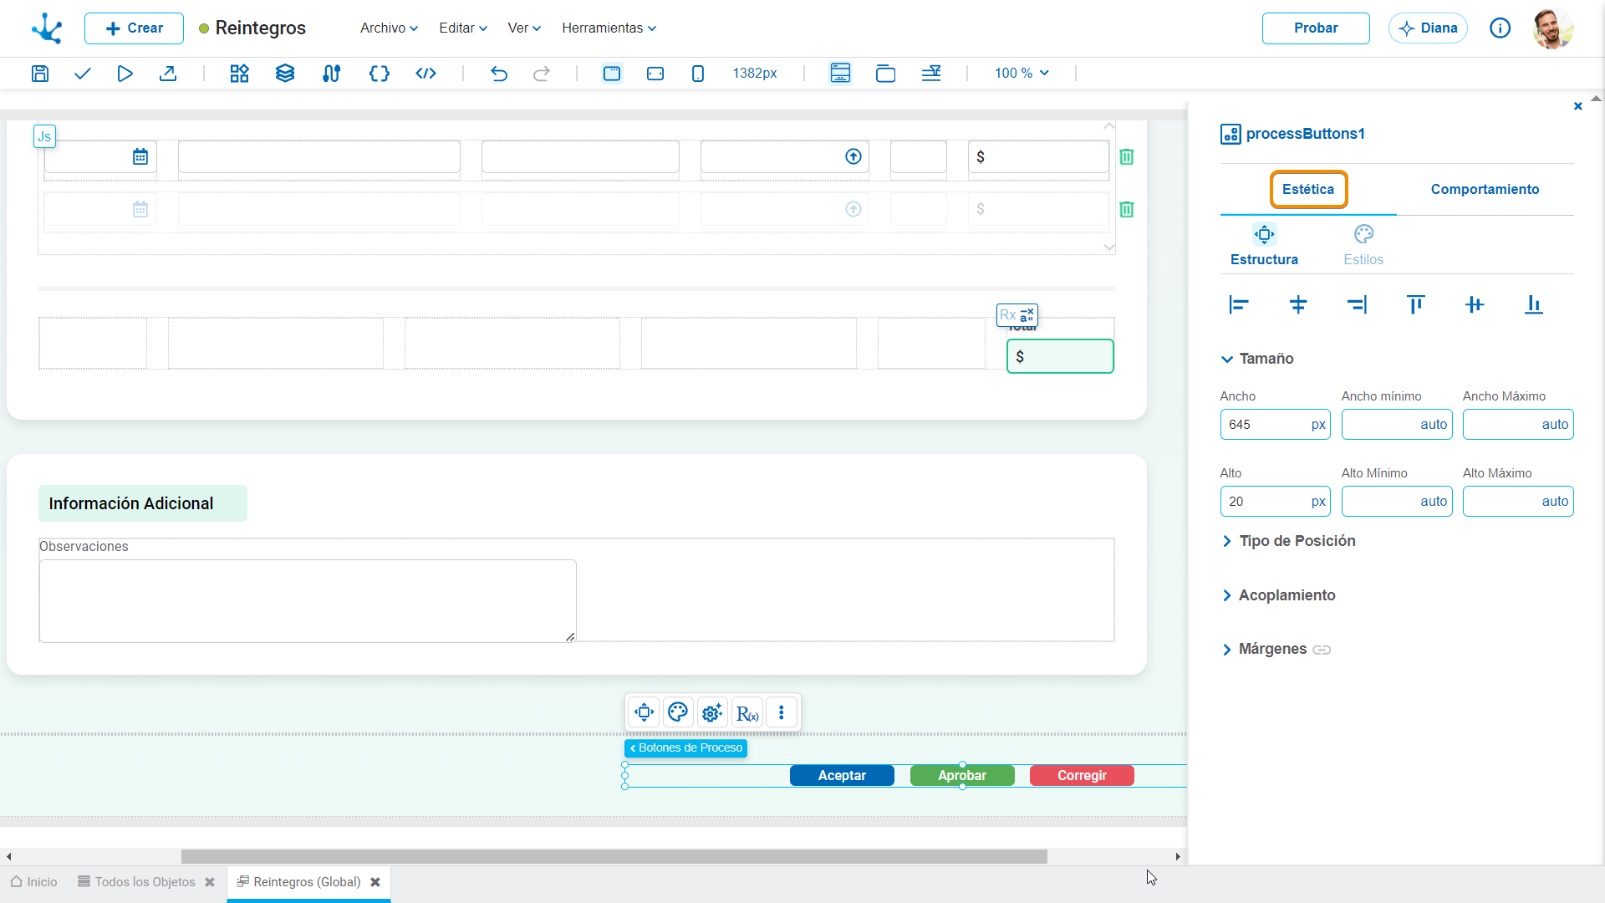Open more options three-dot menu

[x=782, y=713]
